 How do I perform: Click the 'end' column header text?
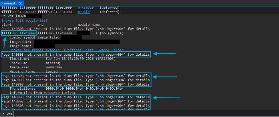pyautogui.click(x=41, y=24)
